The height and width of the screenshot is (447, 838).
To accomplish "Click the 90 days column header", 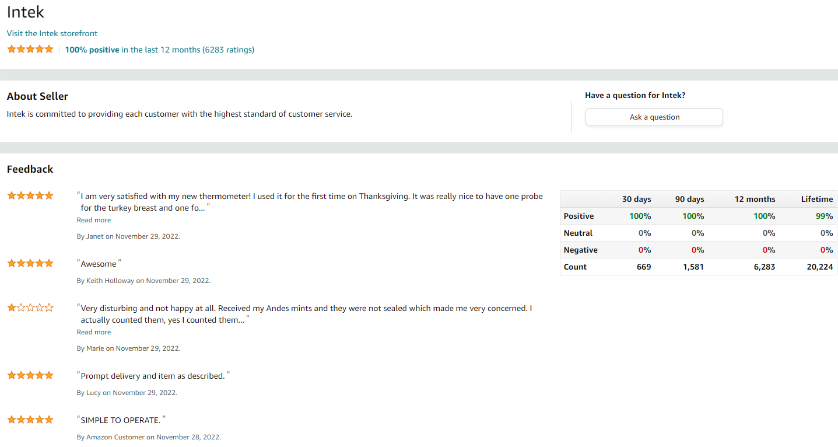I will [x=689, y=199].
